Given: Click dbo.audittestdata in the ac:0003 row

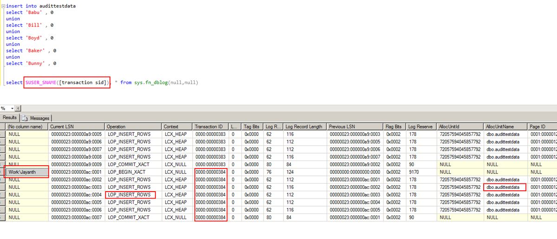Looking at the screenshot, I should 505,187.
